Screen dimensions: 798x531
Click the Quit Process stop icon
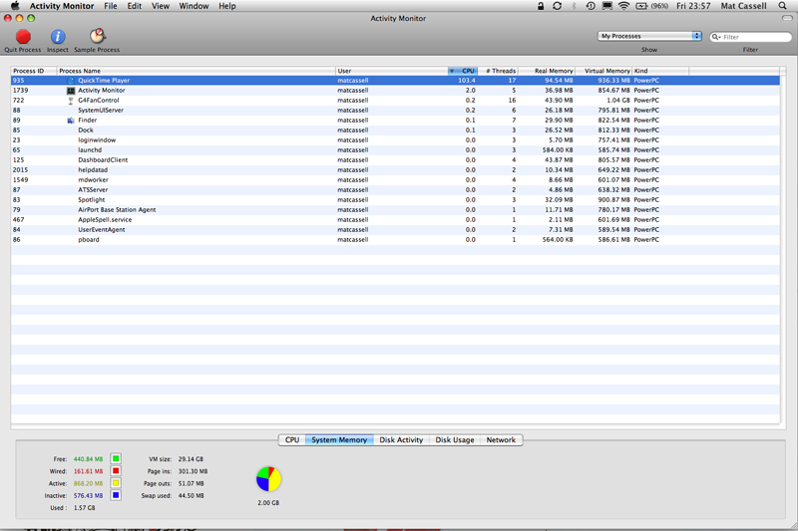point(23,37)
